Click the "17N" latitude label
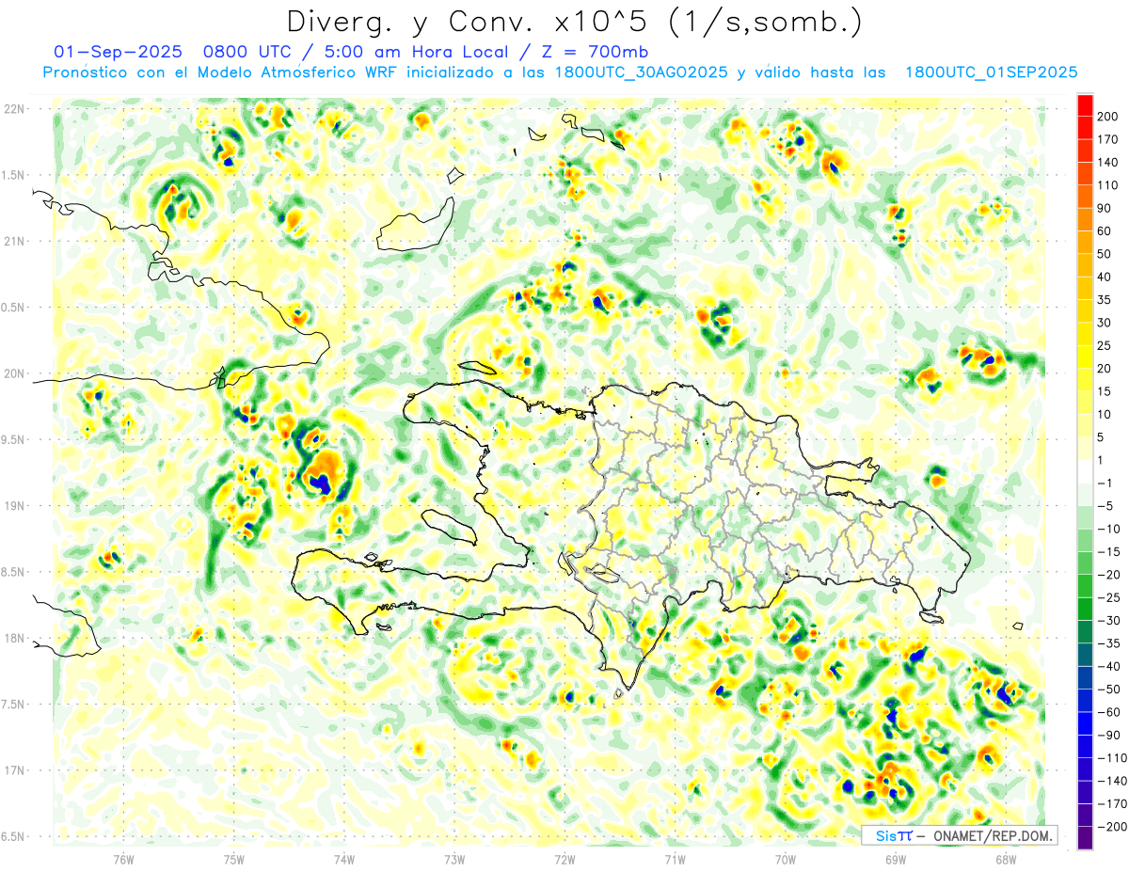Image resolution: width=1129 pixels, height=872 pixels. click(x=15, y=770)
